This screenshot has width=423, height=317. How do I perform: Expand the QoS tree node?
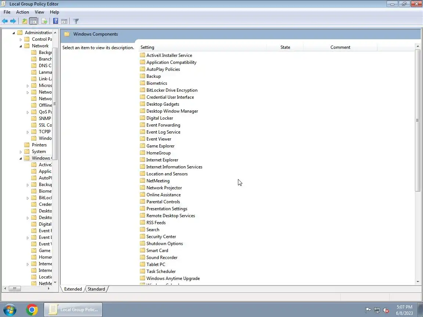pyautogui.click(x=28, y=112)
